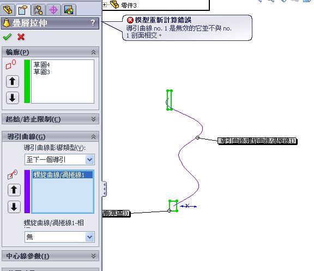
Task: Expand the 起始/終止限制(C) section
Action: [93, 119]
